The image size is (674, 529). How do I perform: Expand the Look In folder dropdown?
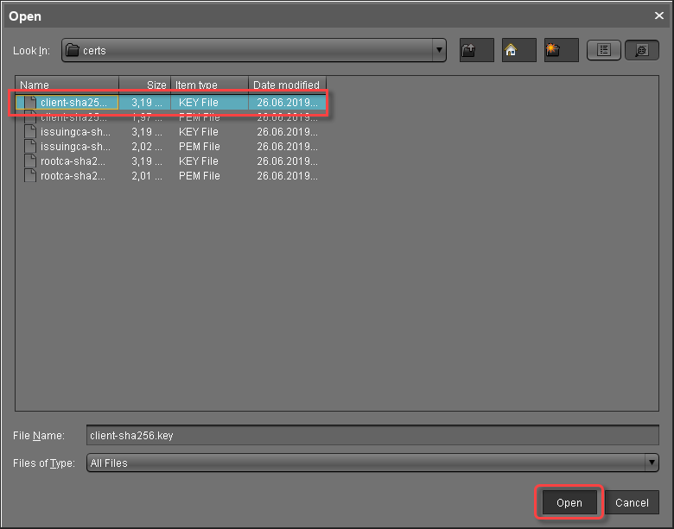(440, 50)
